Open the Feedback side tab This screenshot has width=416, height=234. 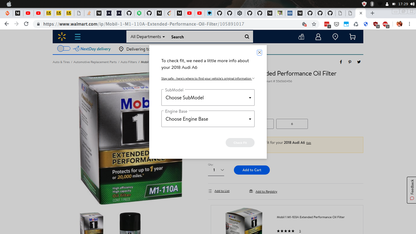pyautogui.click(x=412, y=190)
